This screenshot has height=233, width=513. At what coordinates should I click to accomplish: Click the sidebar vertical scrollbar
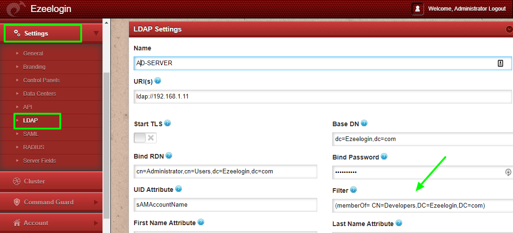point(106,145)
